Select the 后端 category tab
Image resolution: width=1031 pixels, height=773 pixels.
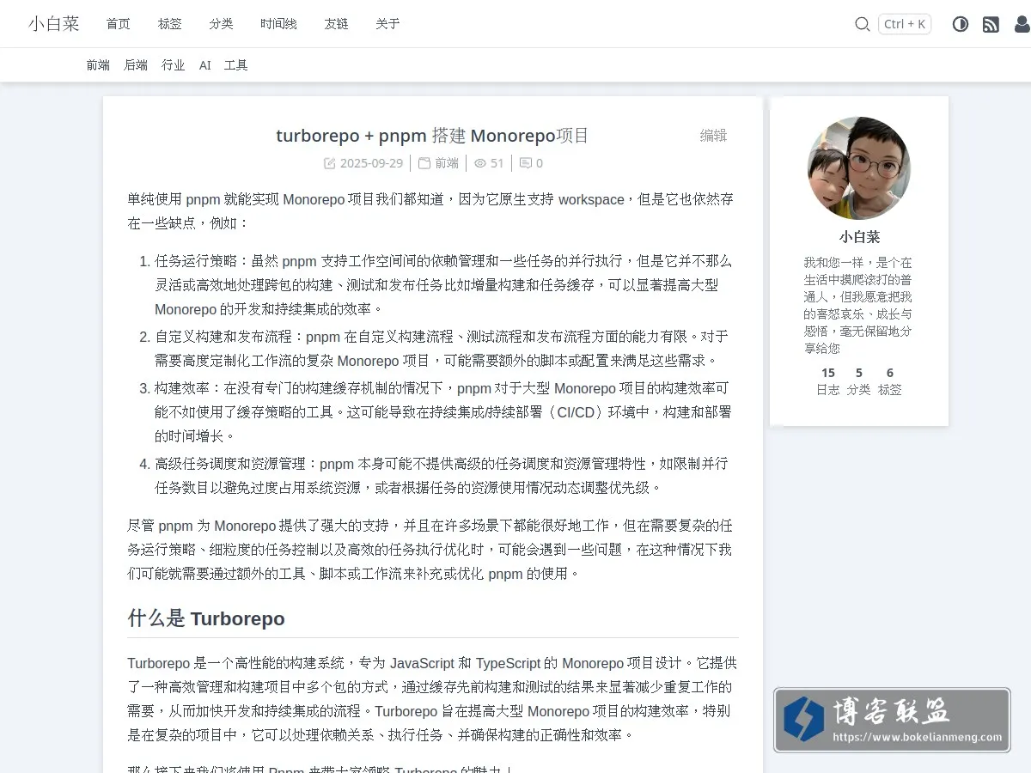pyautogui.click(x=136, y=65)
